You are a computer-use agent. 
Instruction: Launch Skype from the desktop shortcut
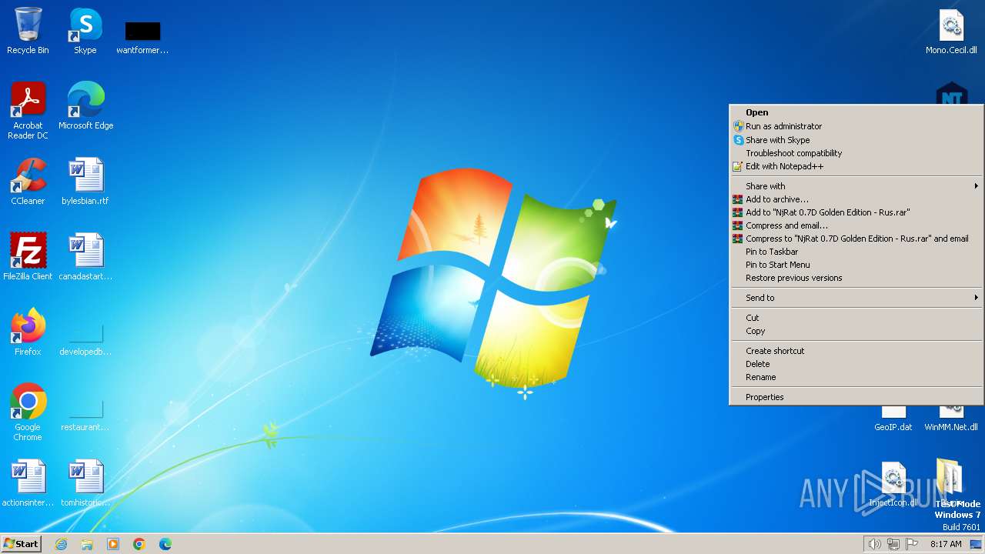point(85,31)
